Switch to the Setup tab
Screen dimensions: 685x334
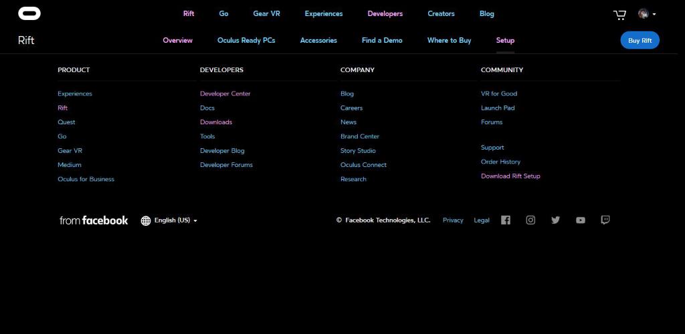pos(505,40)
